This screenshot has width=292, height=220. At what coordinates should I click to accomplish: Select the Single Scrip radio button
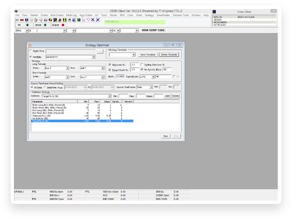coord(31,51)
